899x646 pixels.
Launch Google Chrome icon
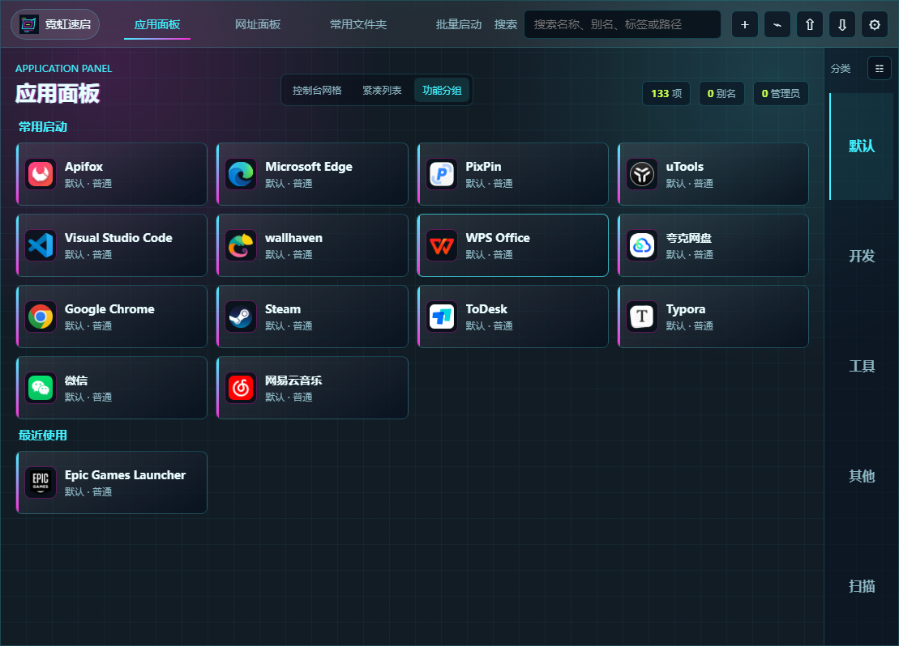41,317
